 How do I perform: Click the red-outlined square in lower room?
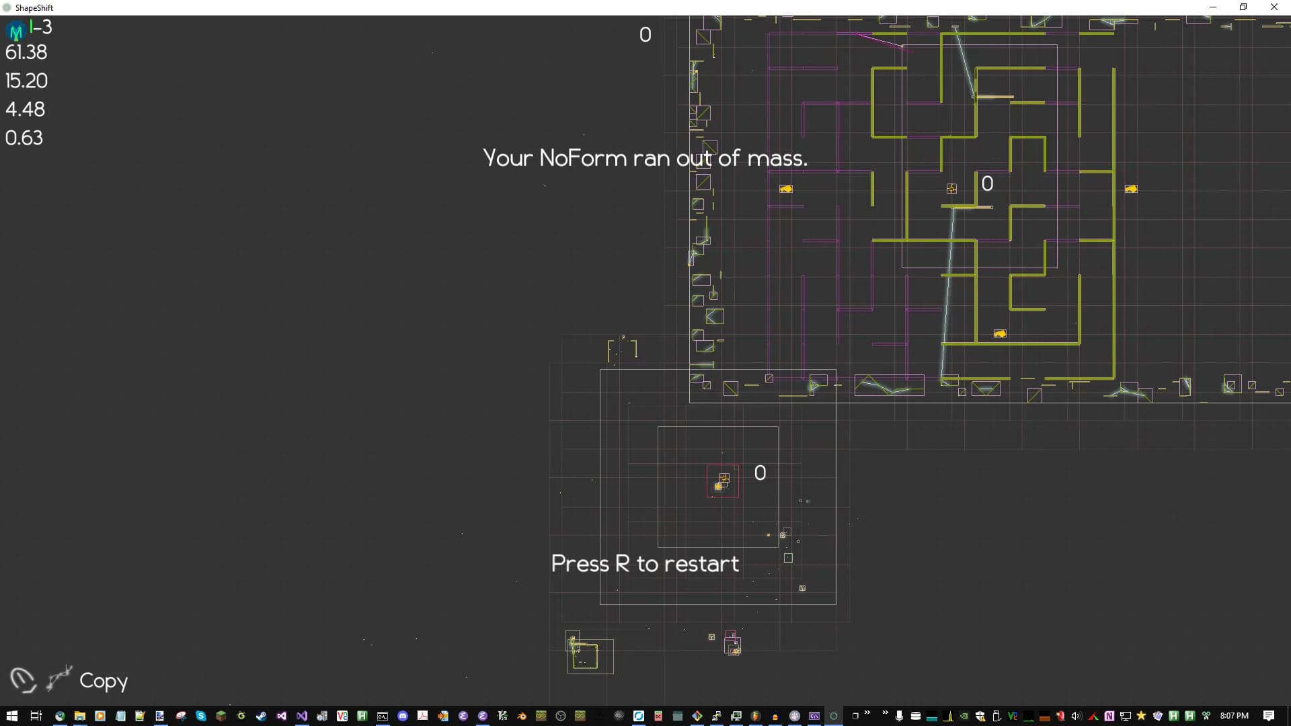[x=723, y=481]
